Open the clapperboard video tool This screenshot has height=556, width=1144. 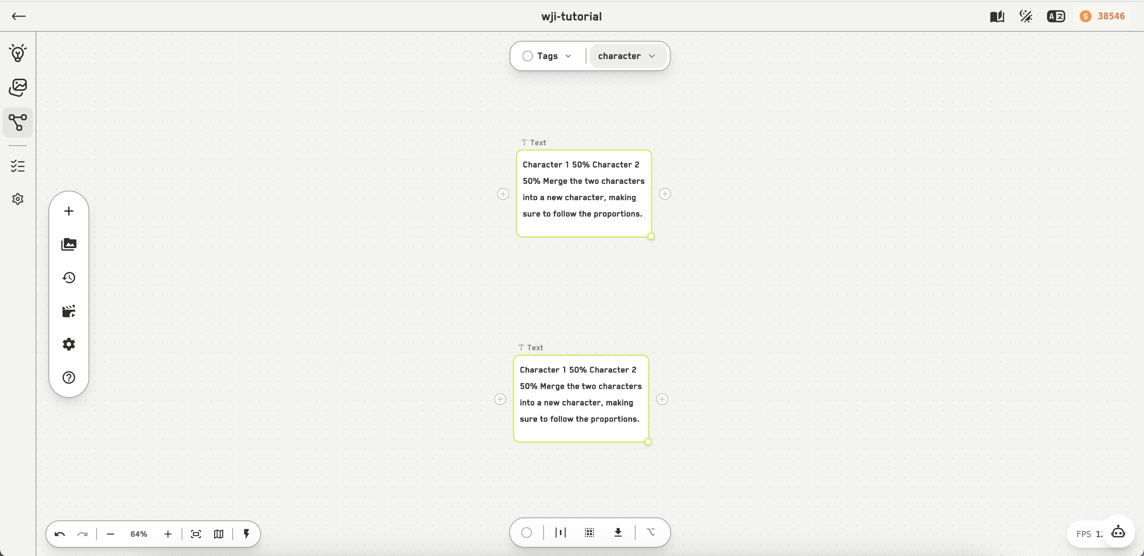69,311
